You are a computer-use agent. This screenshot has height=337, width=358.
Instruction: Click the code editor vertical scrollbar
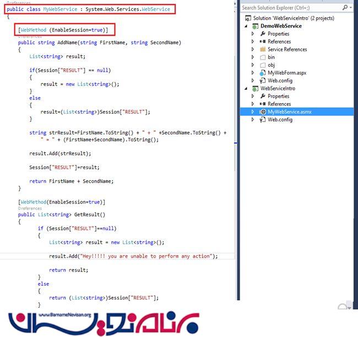click(235, 113)
